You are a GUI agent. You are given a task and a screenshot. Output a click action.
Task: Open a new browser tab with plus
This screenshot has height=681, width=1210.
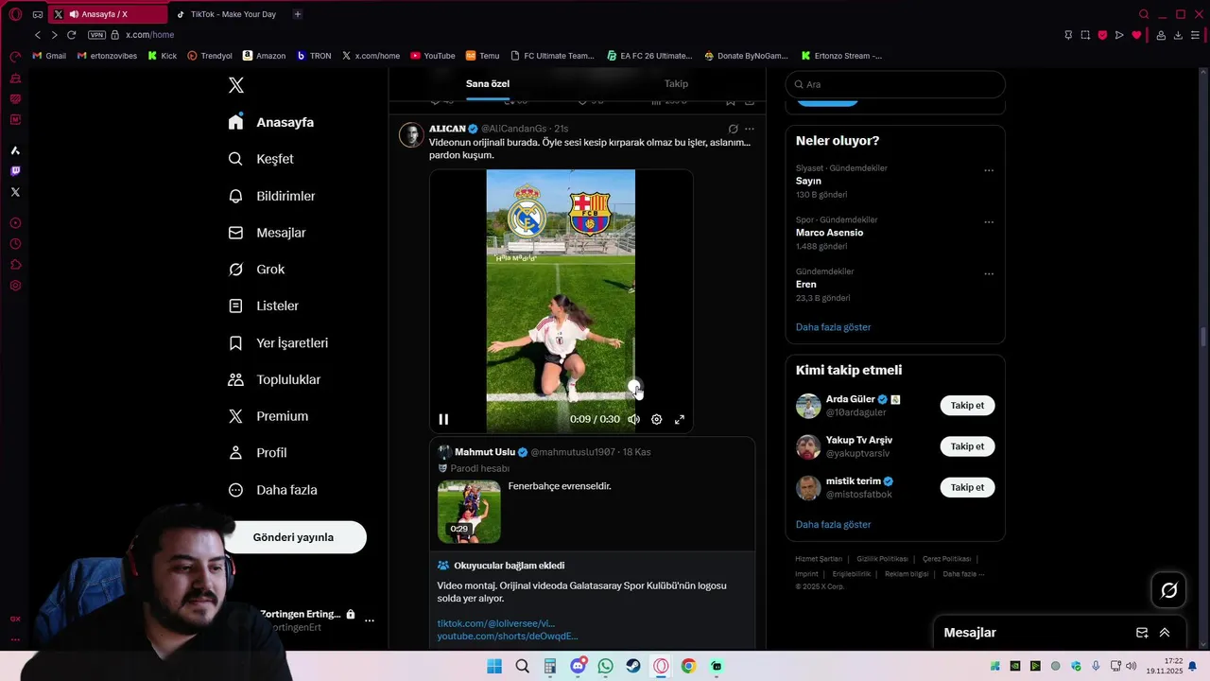[x=297, y=14]
